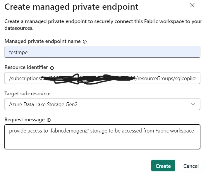
Task: Close the Create managed private endpoint dialog
Action: [x=192, y=5]
